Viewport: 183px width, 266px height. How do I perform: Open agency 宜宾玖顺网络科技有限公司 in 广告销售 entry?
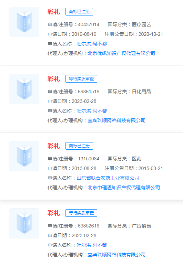click(x=116, y=255)
